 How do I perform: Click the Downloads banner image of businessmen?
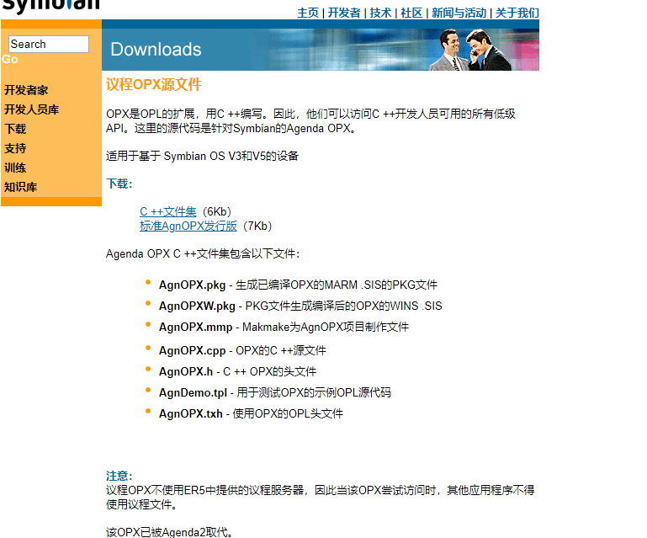click(x=470, y=50)
